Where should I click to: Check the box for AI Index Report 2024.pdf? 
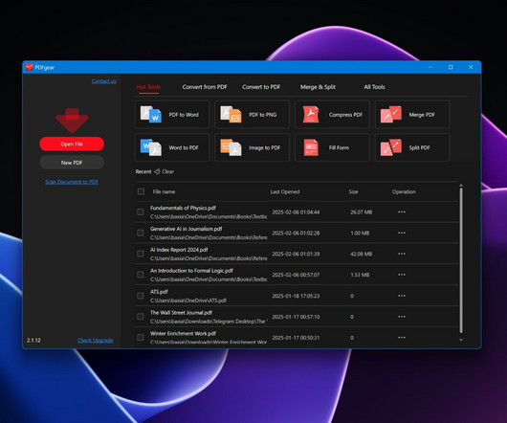(x=141, y=254)
